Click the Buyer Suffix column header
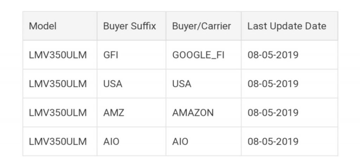This screenshot has width=360, height=166. (x=129, y=26)
